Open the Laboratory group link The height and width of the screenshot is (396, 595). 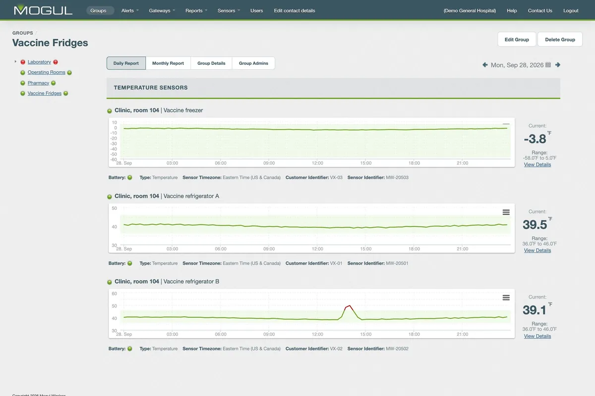[x=39, y=62]
